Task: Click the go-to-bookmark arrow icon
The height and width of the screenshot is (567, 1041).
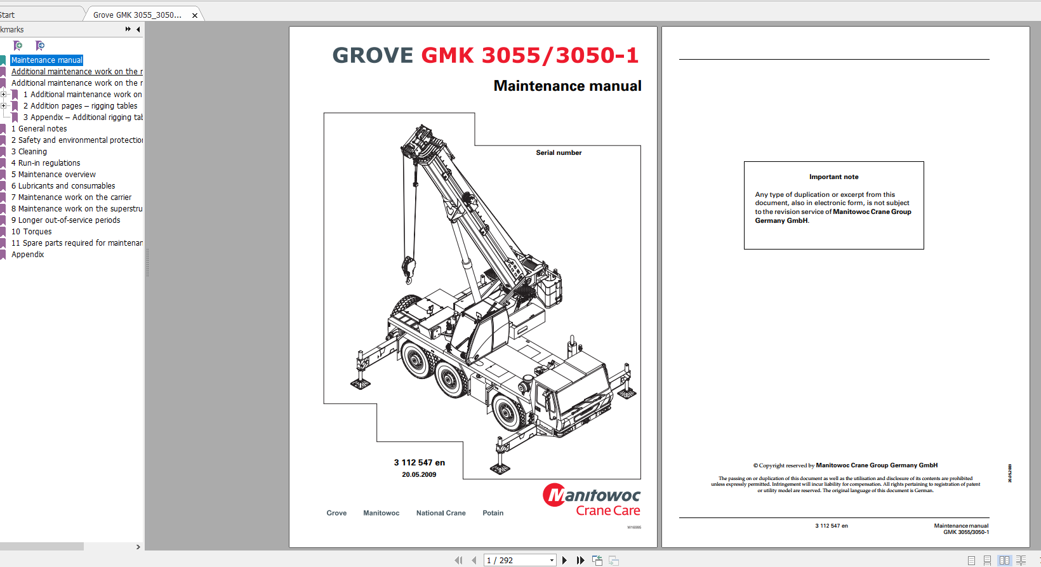Action: pyautogui.click(x=40, y=46)
